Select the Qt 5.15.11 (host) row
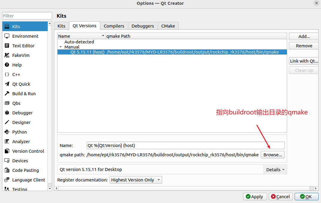The height and width of the screenshot is (203, 321). pos(172,52)
